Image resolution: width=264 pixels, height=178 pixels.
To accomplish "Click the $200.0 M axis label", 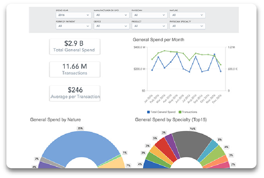I will coord(139,69).
